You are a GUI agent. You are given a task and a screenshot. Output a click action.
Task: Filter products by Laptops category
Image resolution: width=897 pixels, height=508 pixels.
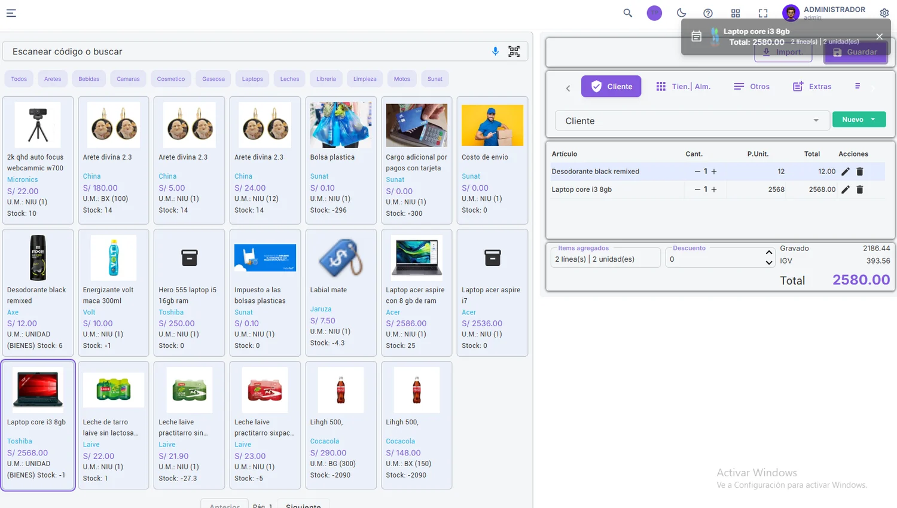[x=252, y=79]
